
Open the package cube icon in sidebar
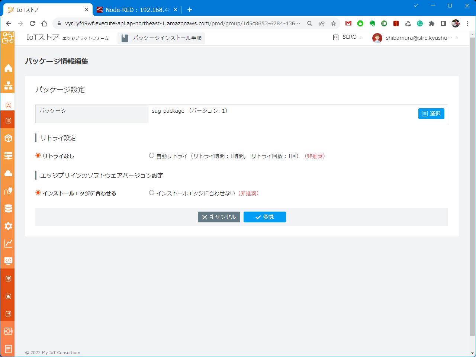tap(8, 138)
